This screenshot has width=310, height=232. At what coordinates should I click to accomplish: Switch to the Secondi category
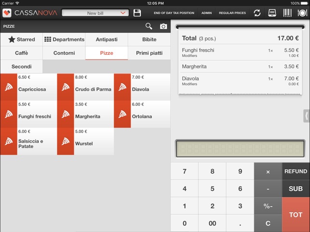(x=22, y=66)
